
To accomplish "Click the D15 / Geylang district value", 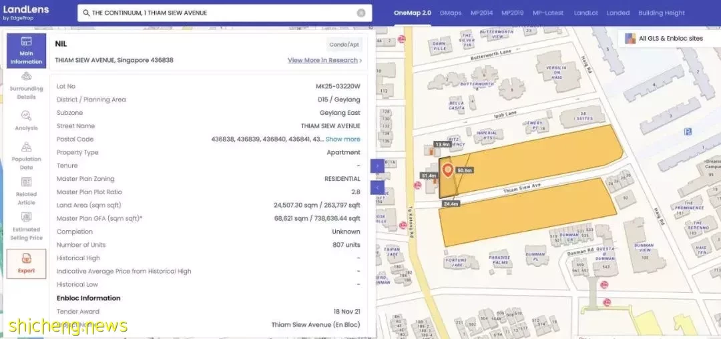I will point(339,99).
